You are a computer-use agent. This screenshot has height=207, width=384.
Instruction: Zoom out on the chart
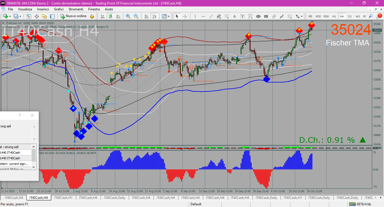pos(136,16)
